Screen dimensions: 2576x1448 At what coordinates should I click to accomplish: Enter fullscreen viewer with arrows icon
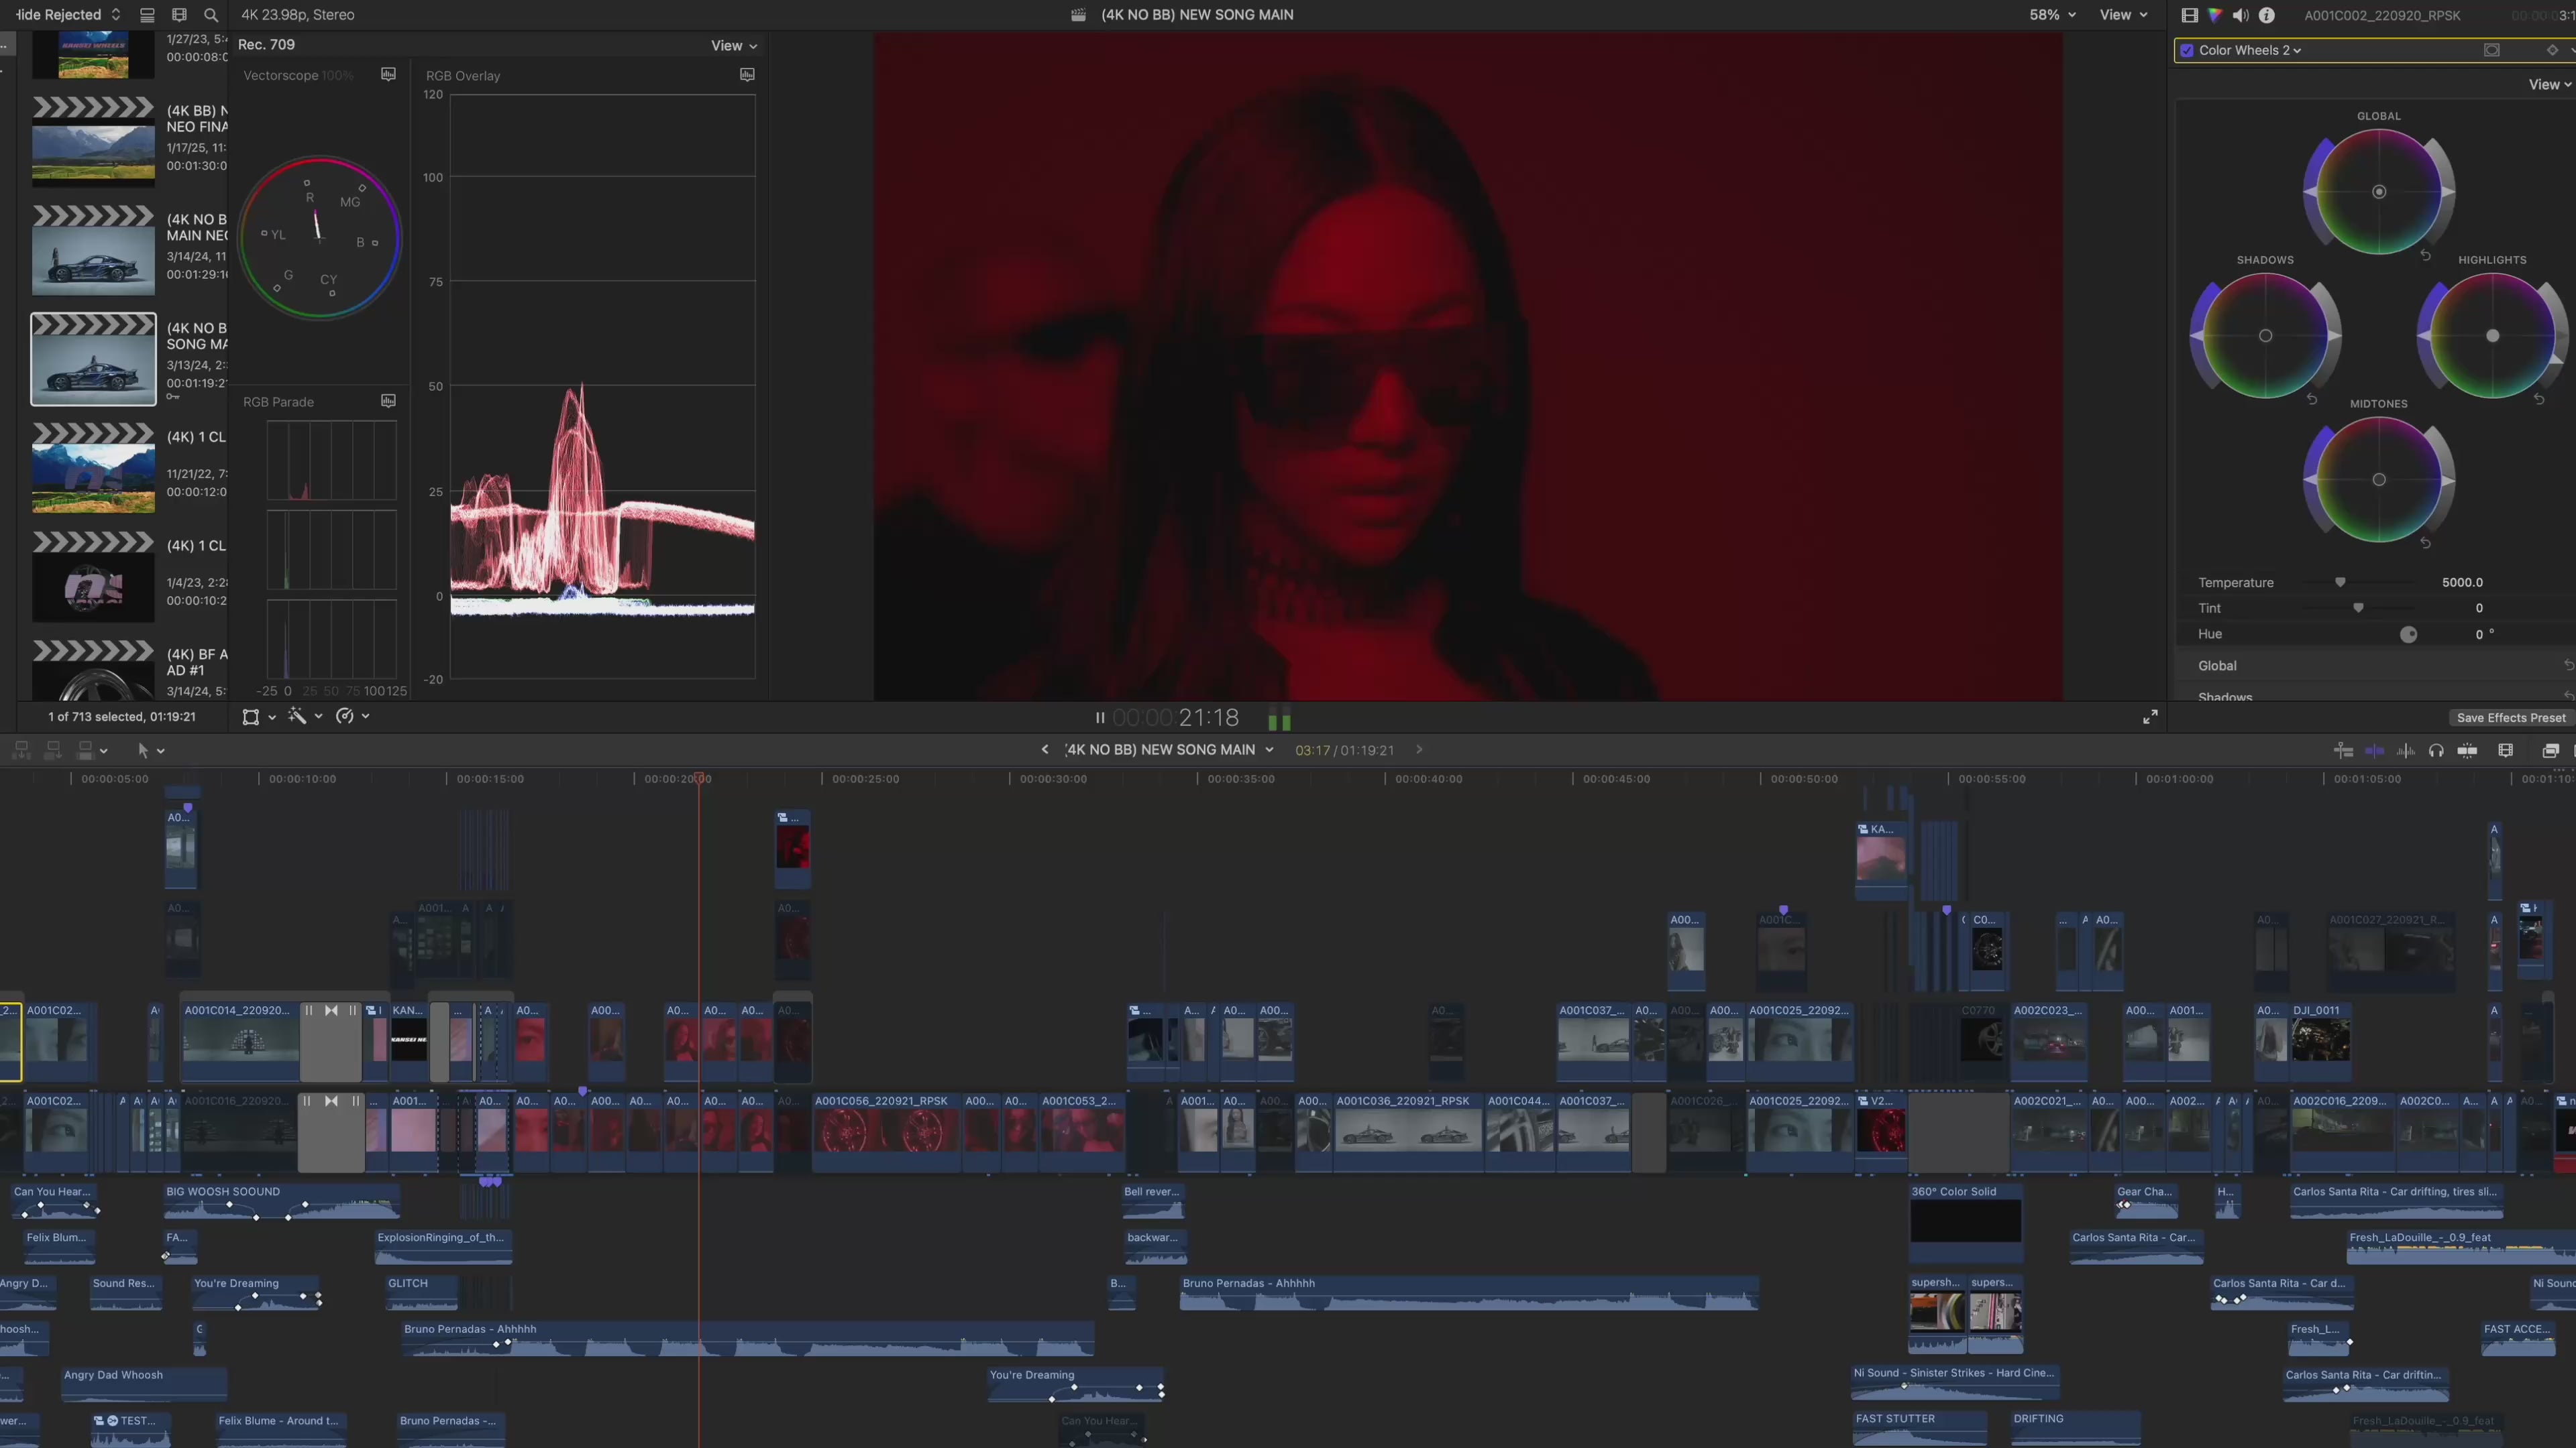coord(2150,717)
